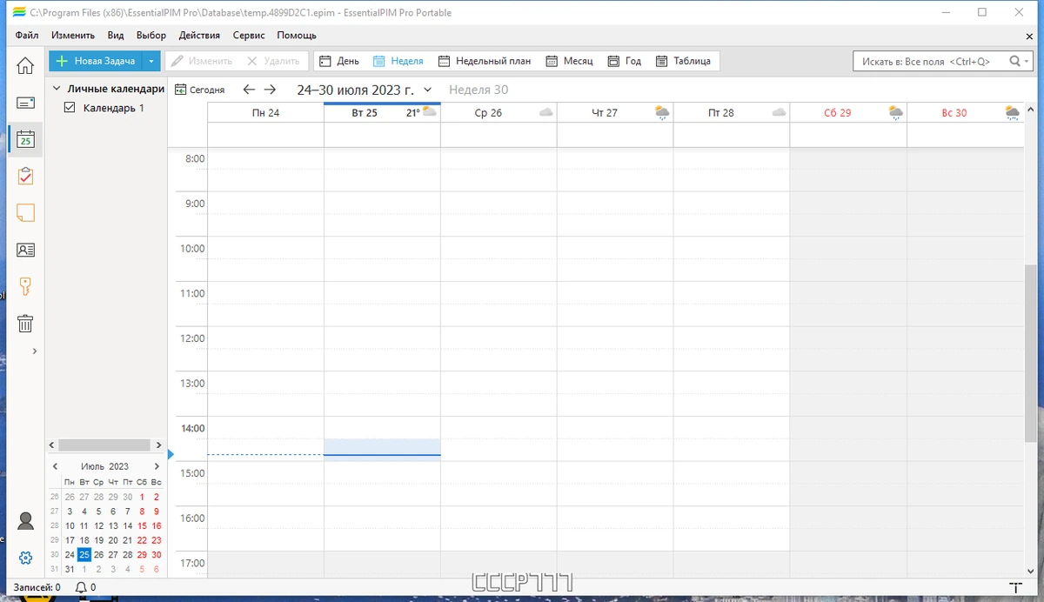Expand date range dropdown 24–30 июля 2023
This screenshot has width=1044, height=602.
[x=427, y=90]
